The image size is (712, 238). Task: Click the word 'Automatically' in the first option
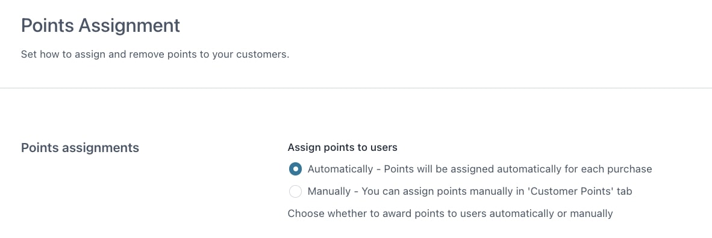pos(340,169)
